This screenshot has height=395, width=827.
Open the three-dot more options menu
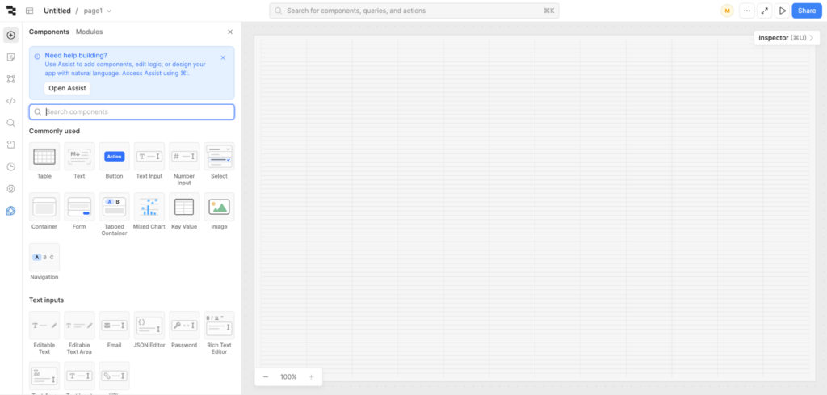(746, 11)
